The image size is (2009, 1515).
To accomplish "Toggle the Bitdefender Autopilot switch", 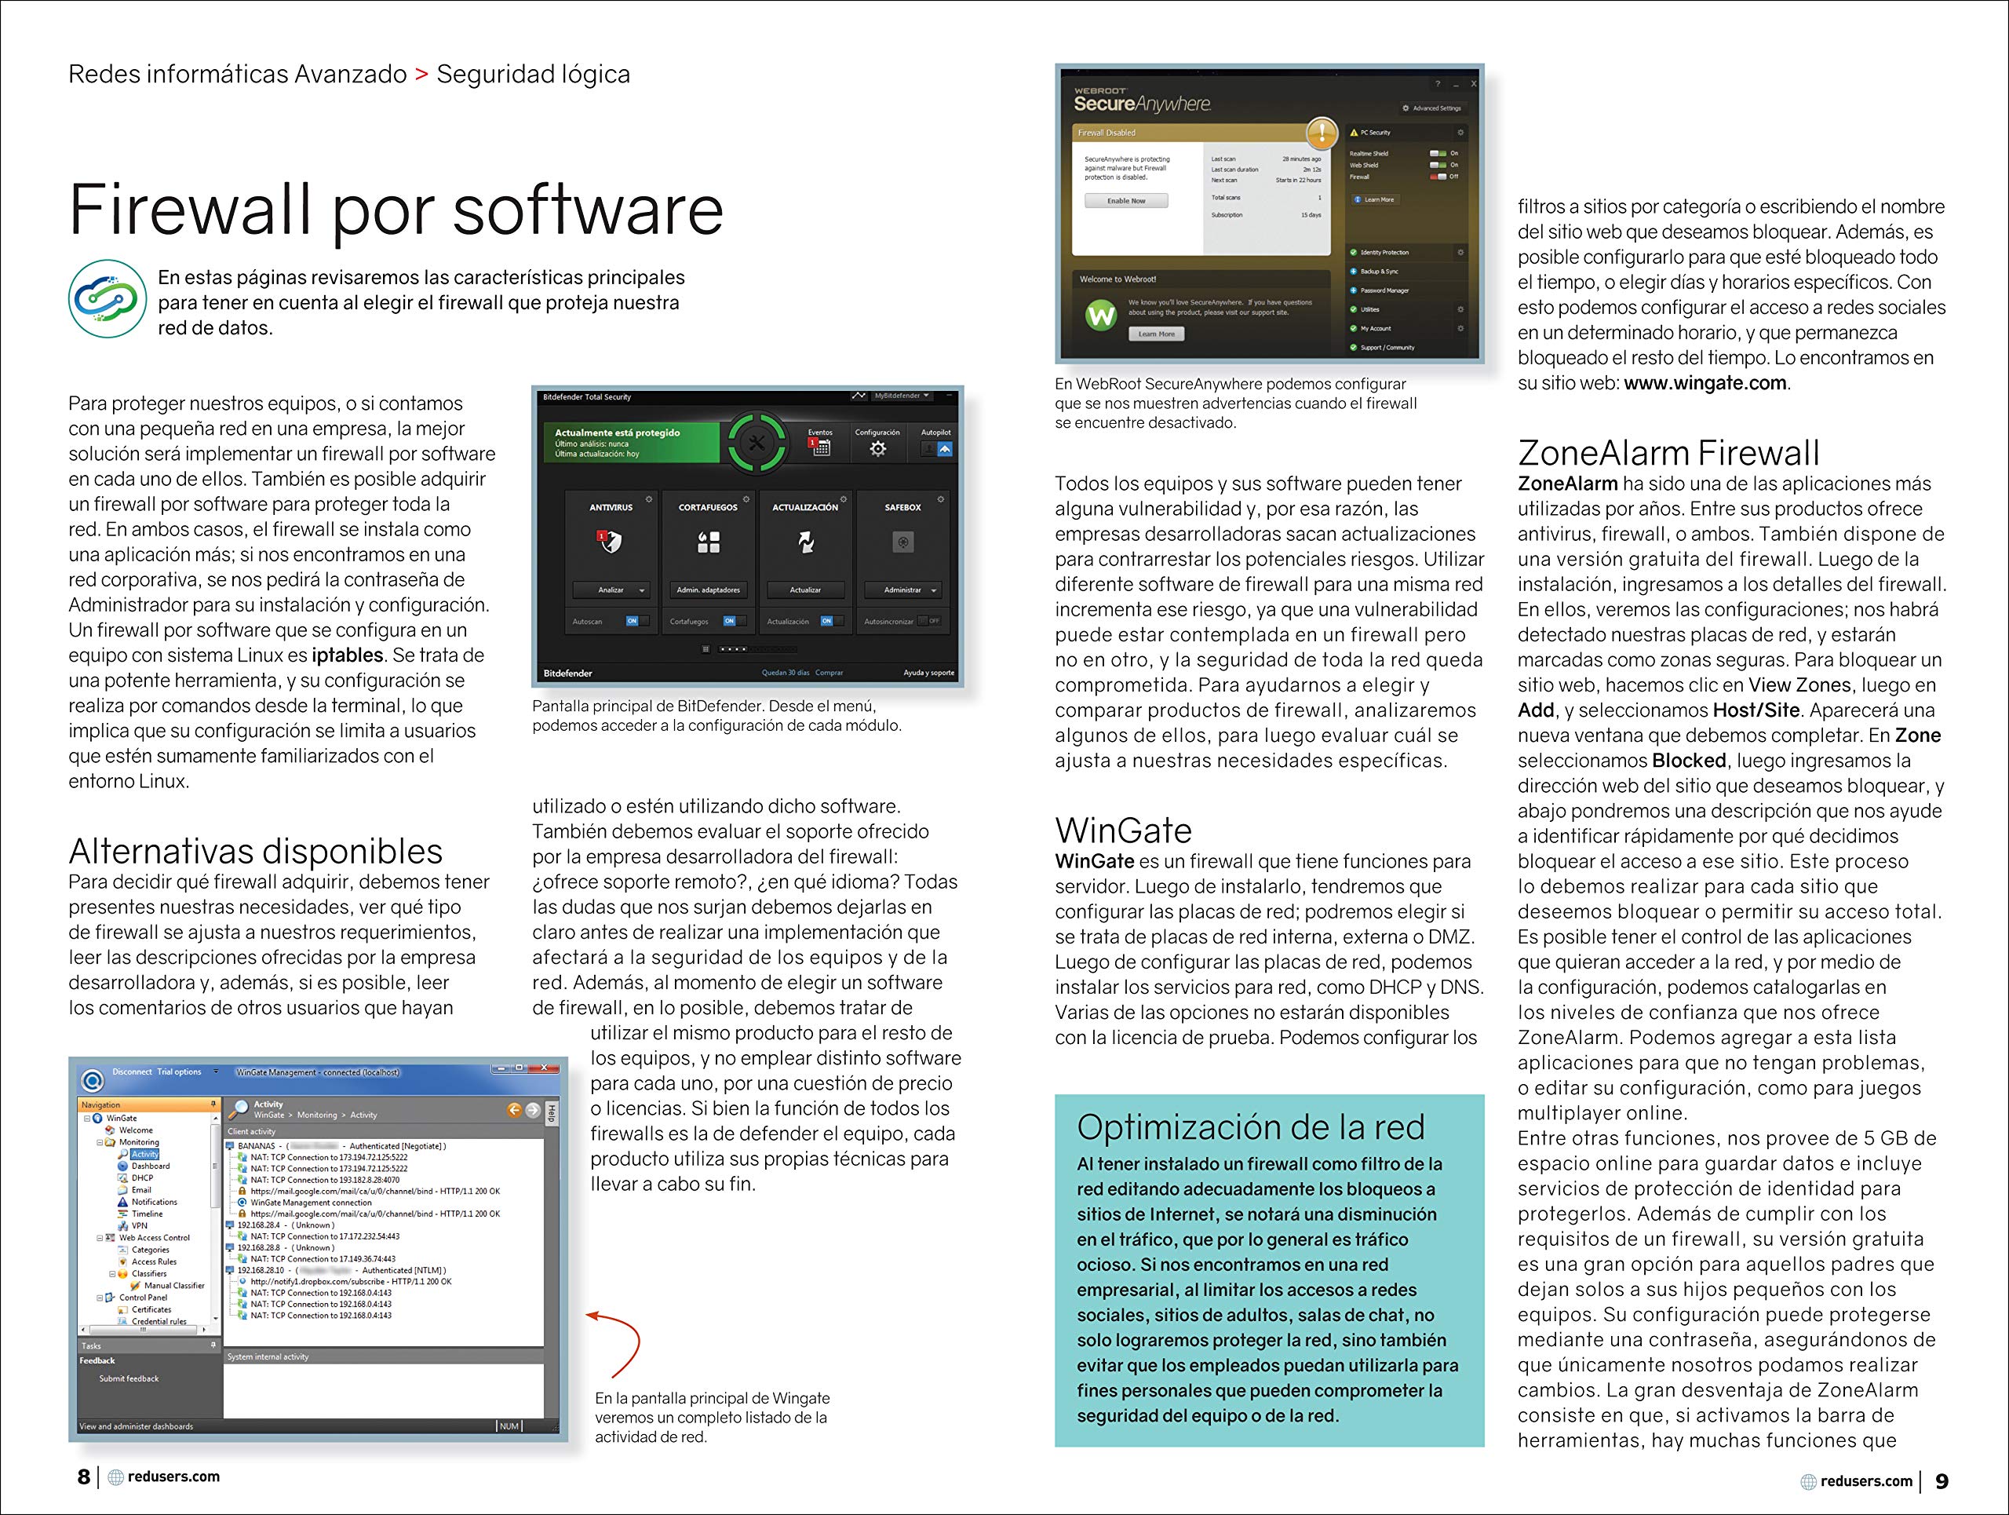I will pos(936,449).
